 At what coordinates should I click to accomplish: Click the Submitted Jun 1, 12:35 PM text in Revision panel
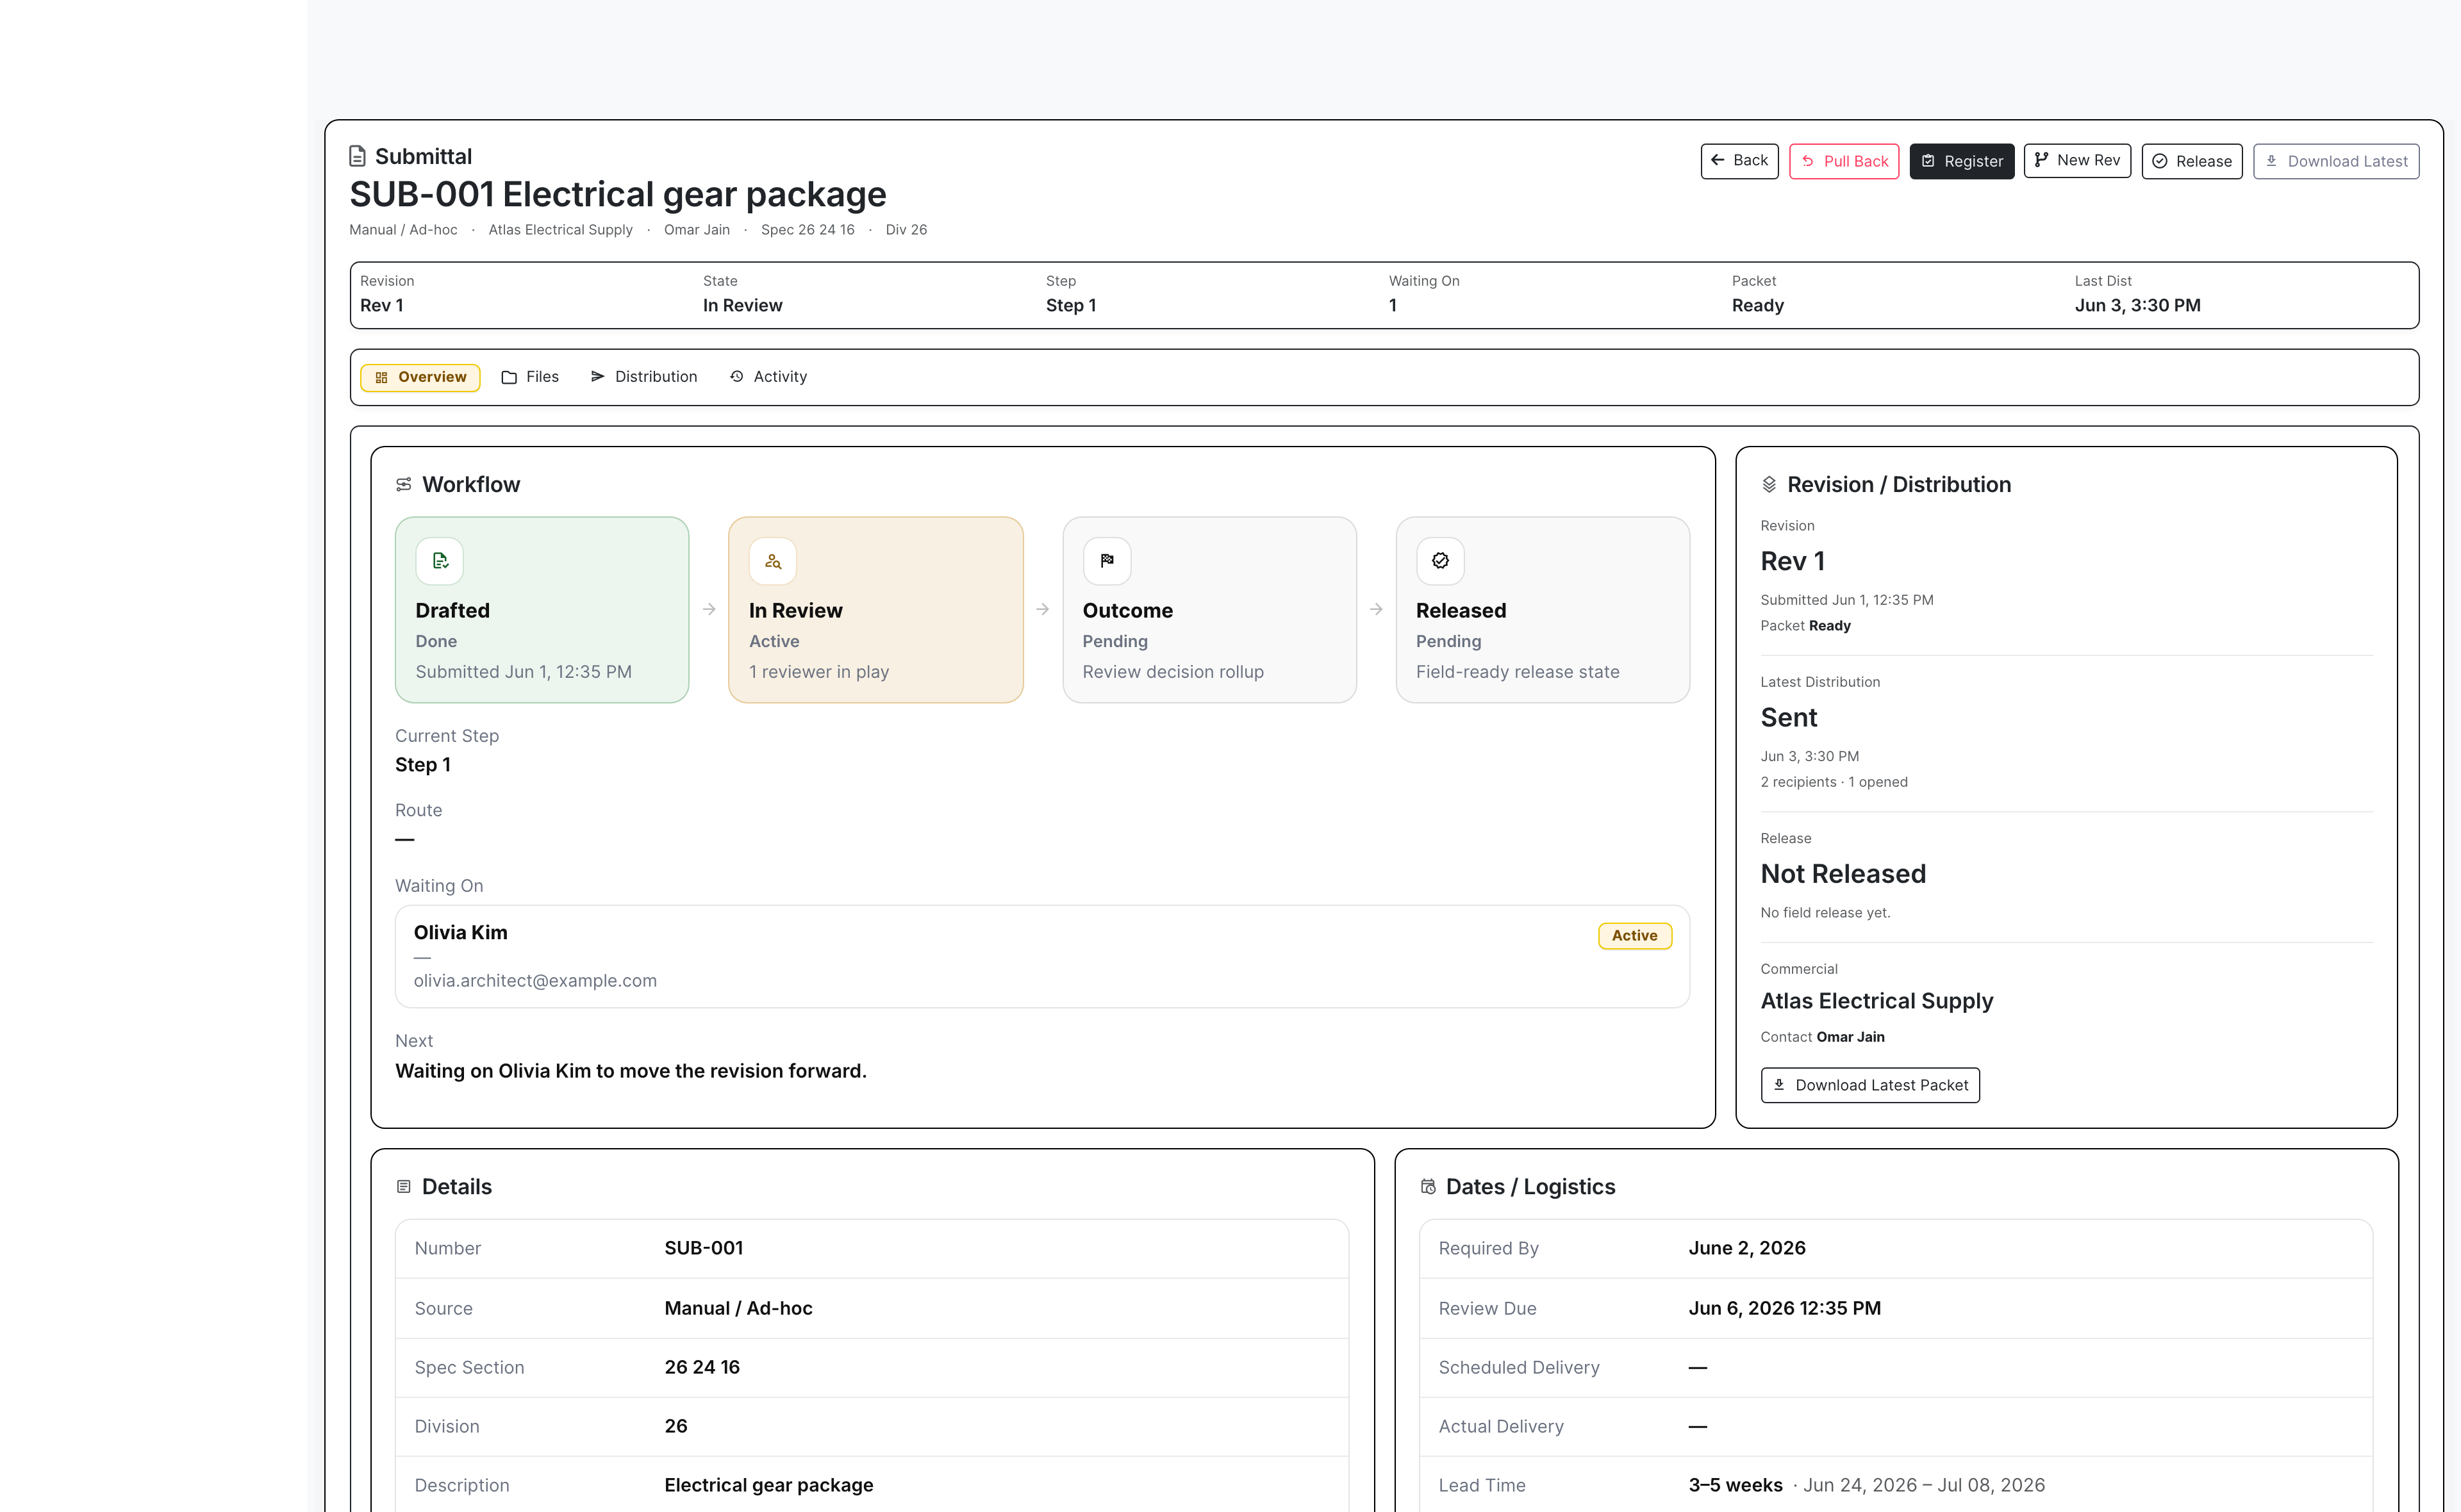click(x=1847, y=600)
